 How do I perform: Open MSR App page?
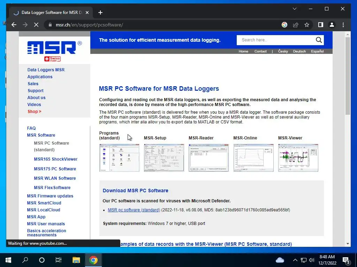click(36, 217)
